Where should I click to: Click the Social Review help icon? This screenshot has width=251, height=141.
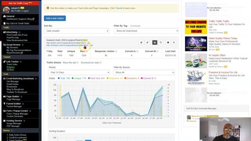click(22, 45)
